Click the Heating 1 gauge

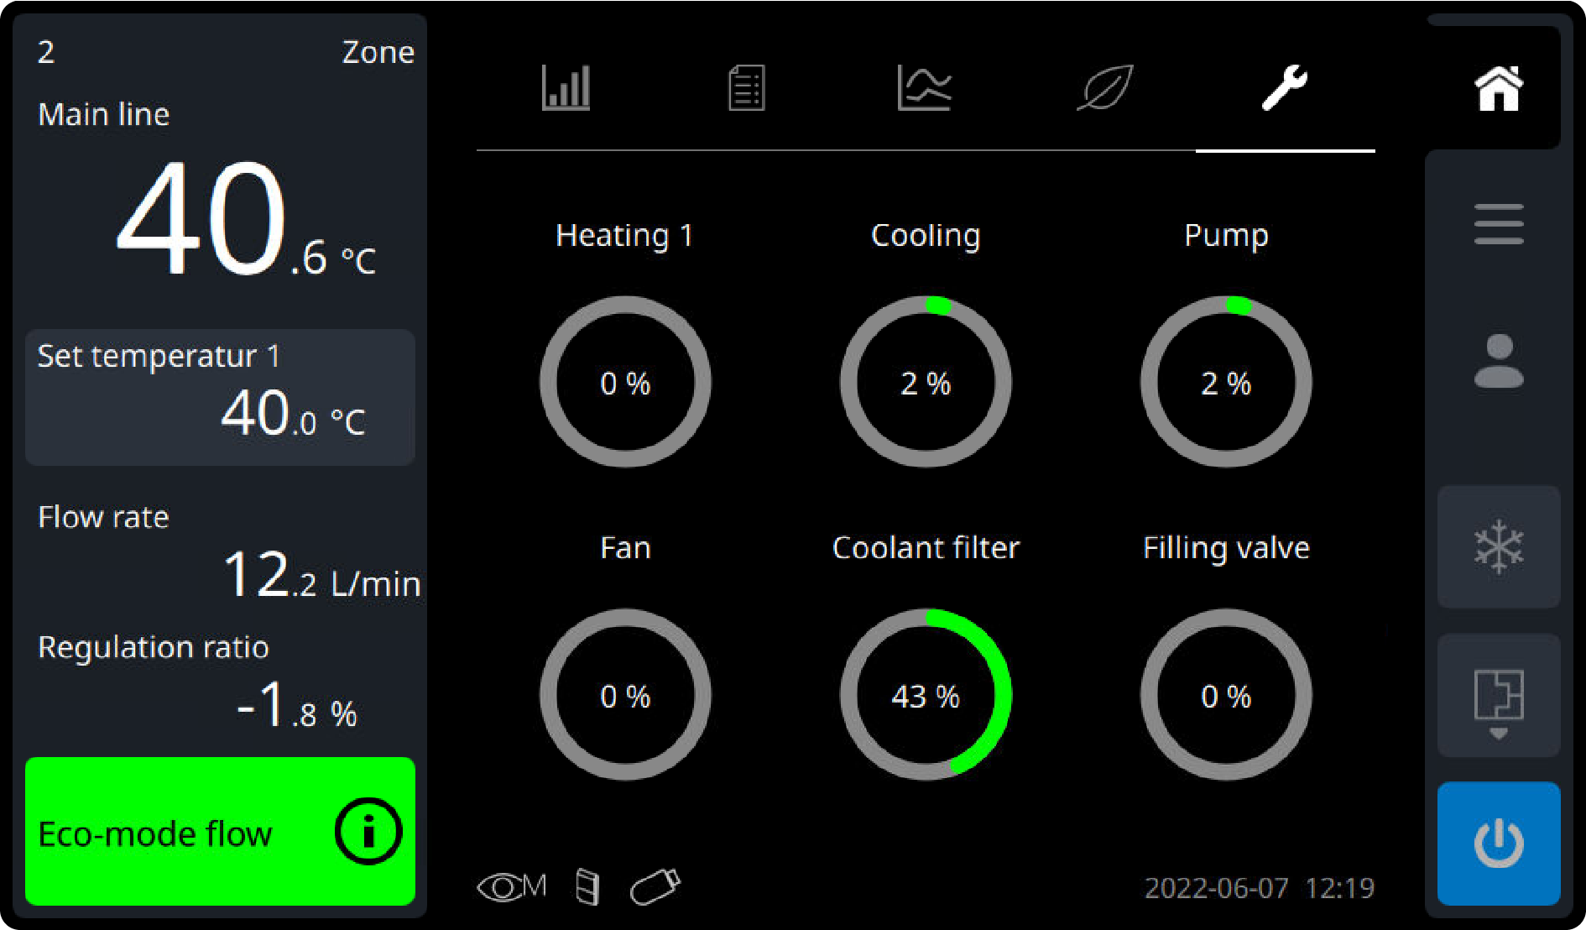pyautogui.click(x=625, y=382)
